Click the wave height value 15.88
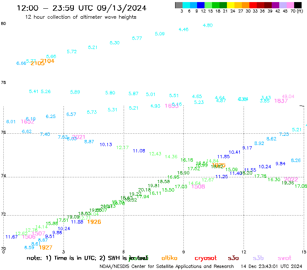307x270 pixels. coord(52,223)
